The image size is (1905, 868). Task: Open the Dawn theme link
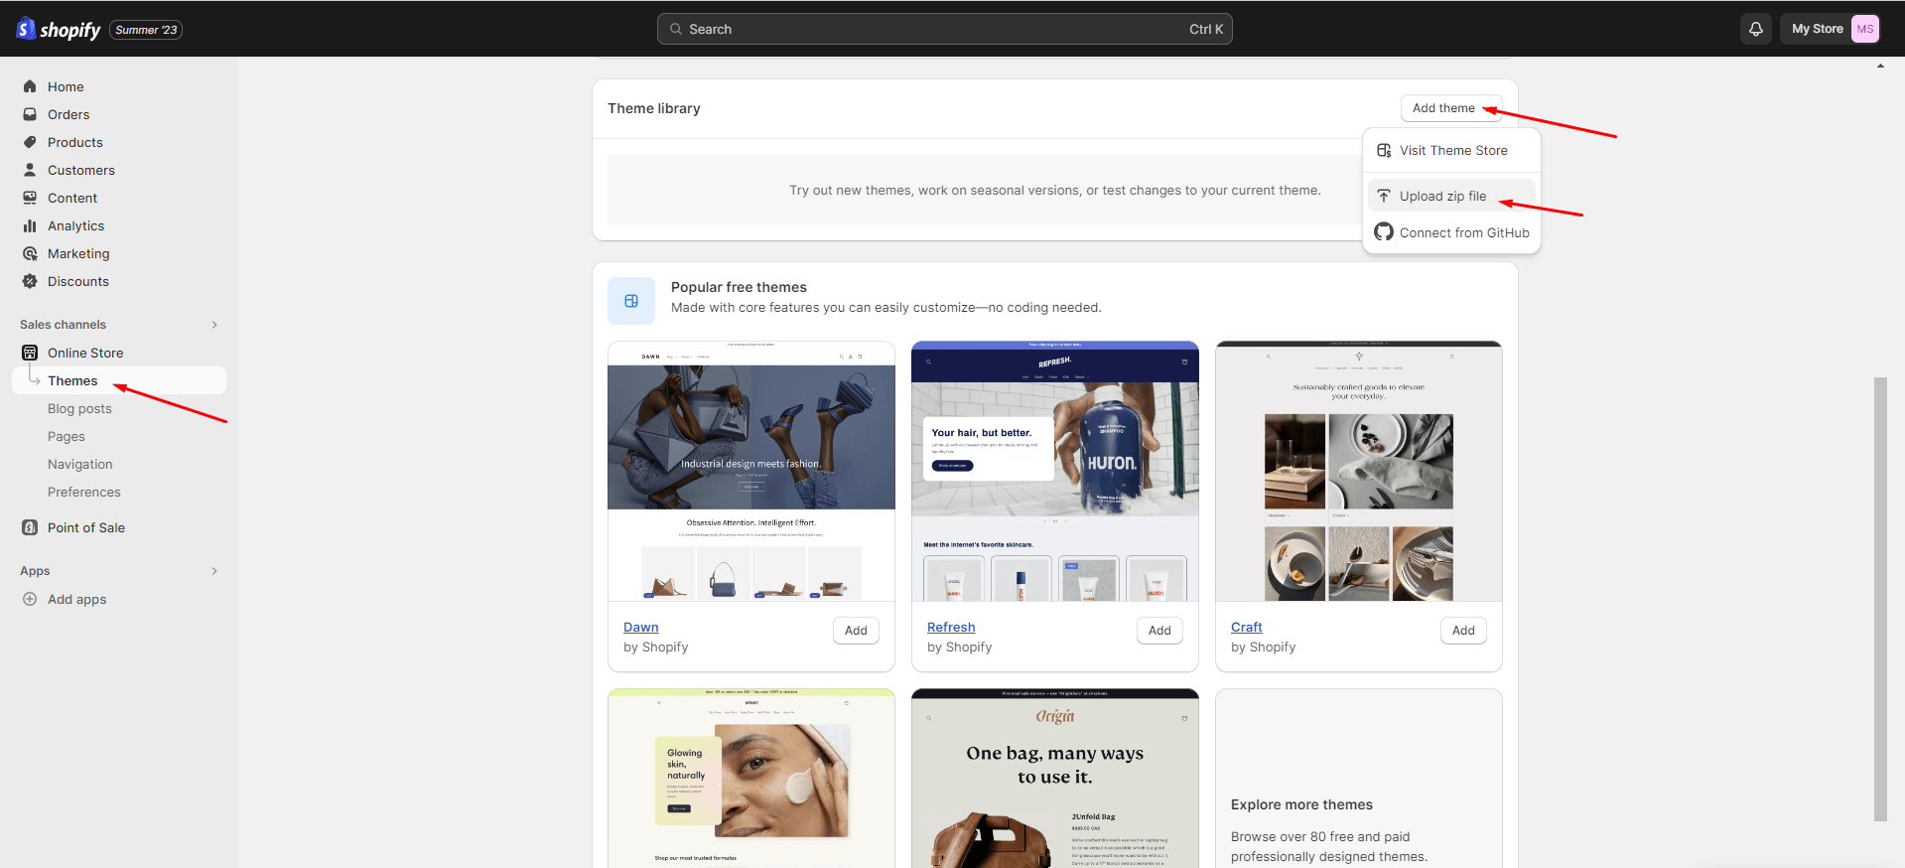point(641,627)
